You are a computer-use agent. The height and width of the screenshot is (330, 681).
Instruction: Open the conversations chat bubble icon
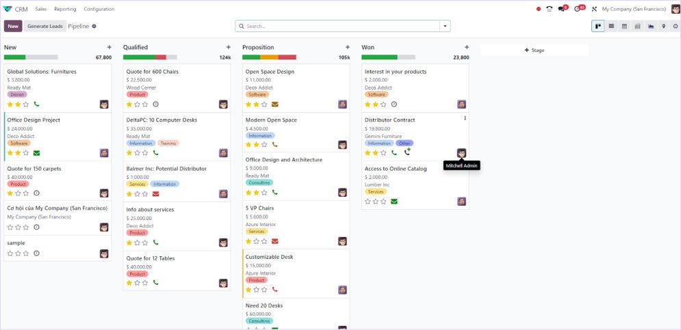(x=561, y=9)
